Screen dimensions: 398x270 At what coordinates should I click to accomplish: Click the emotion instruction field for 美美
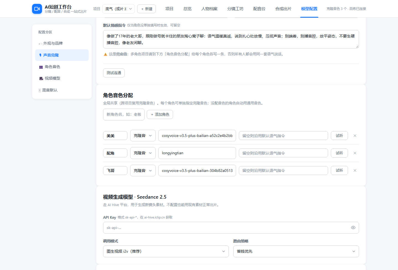[283, 136]
